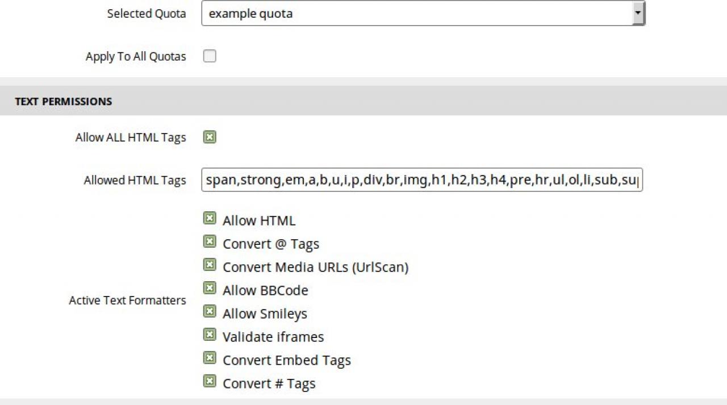Uncheck the Allow BBCode option

(x=210, y=289)
